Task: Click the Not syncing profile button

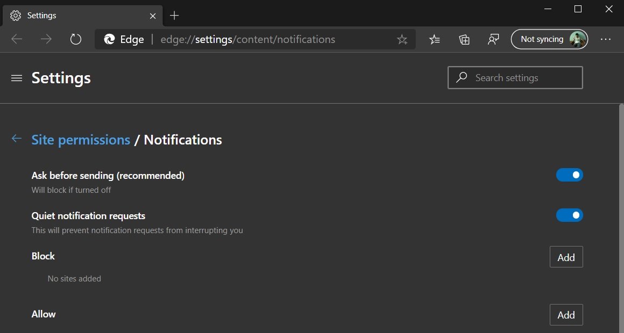Action: tap(549, 39)
